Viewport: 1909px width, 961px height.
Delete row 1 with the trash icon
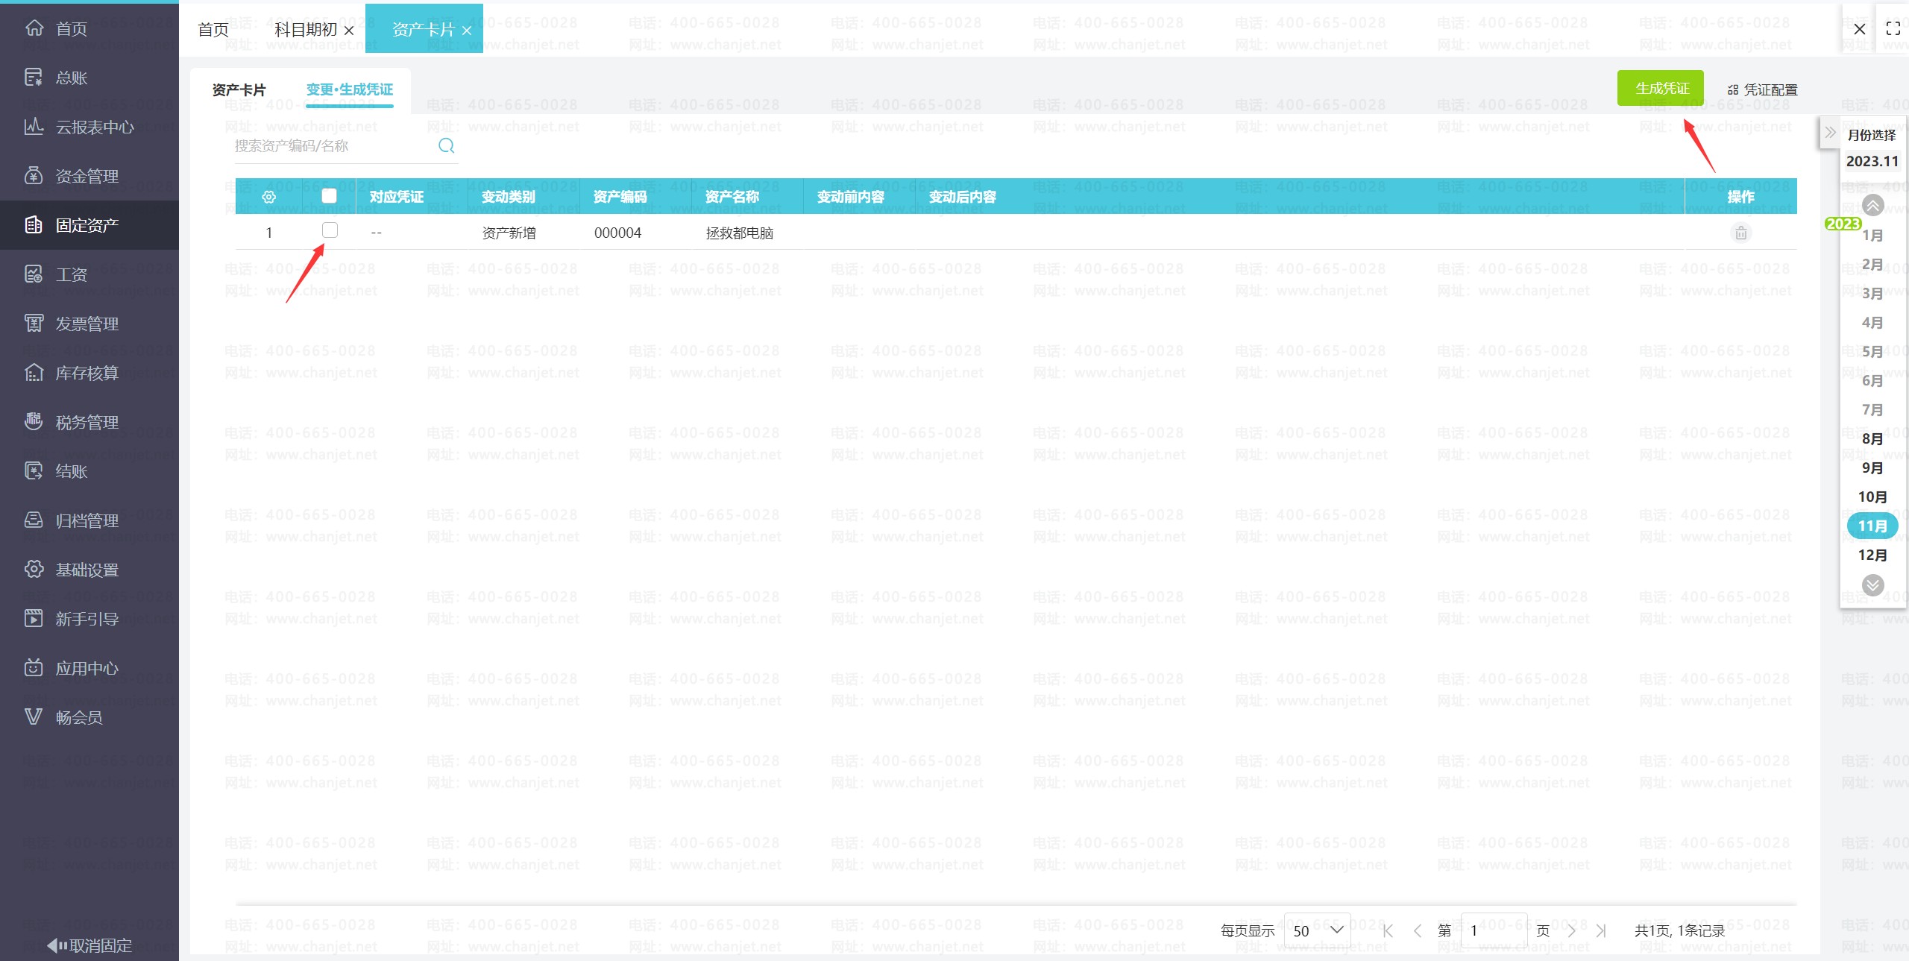[x=1740, y=233]
